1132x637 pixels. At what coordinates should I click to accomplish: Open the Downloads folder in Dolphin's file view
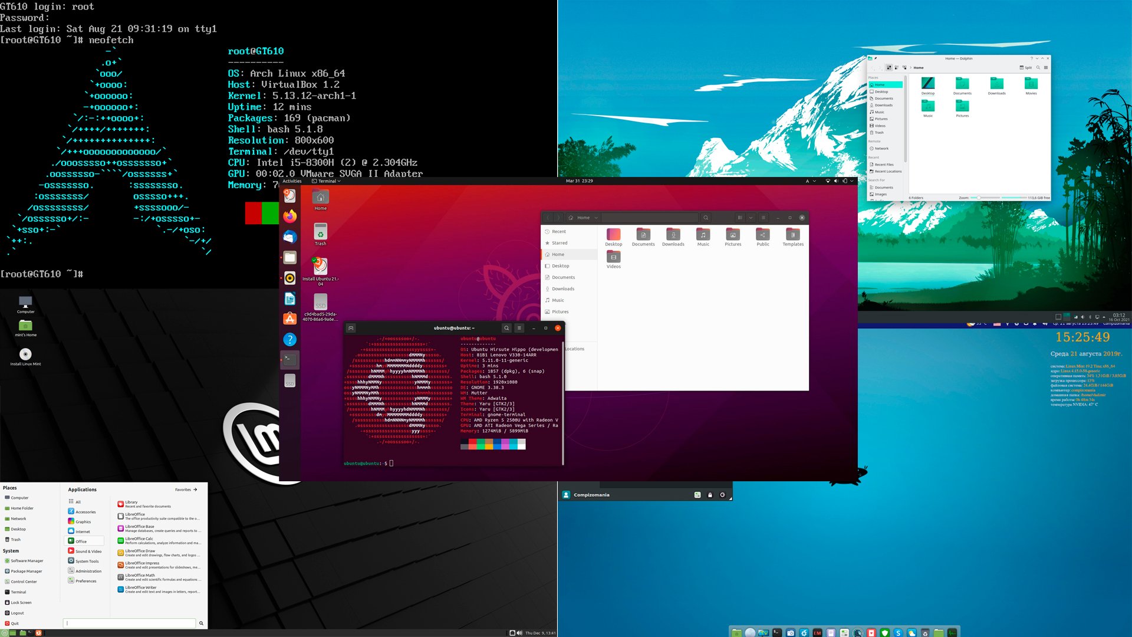pyautogui.click(x=997, y=86)
